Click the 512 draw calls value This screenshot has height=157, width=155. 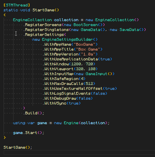(89, 84)
